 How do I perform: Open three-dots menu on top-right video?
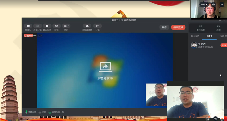tap(222, 5)
